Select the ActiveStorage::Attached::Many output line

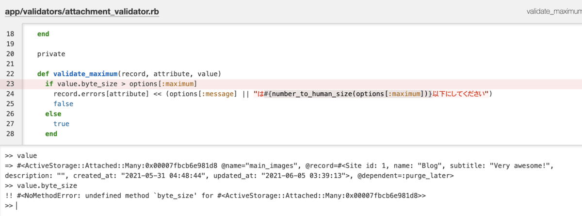tap(279, 170)
